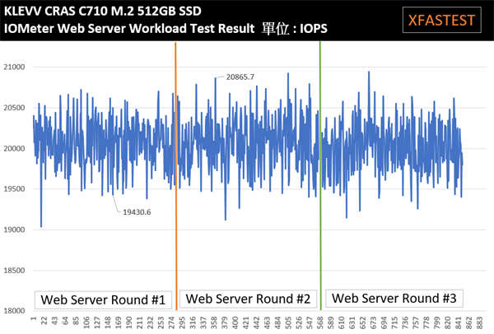Click the 20000 y-axis label
This screenshot has height=334, width=494.
click(x=14, y=149)
